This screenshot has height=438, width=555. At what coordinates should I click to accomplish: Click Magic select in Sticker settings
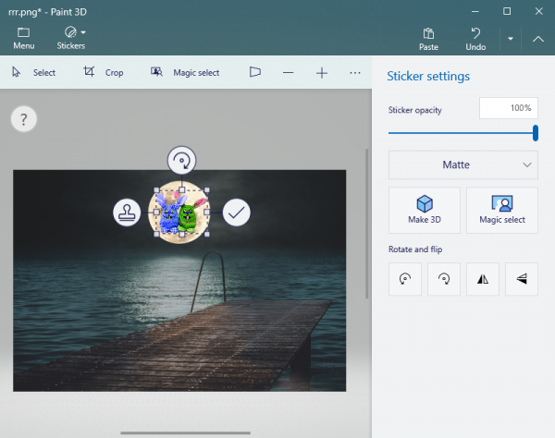pos(502,211)
